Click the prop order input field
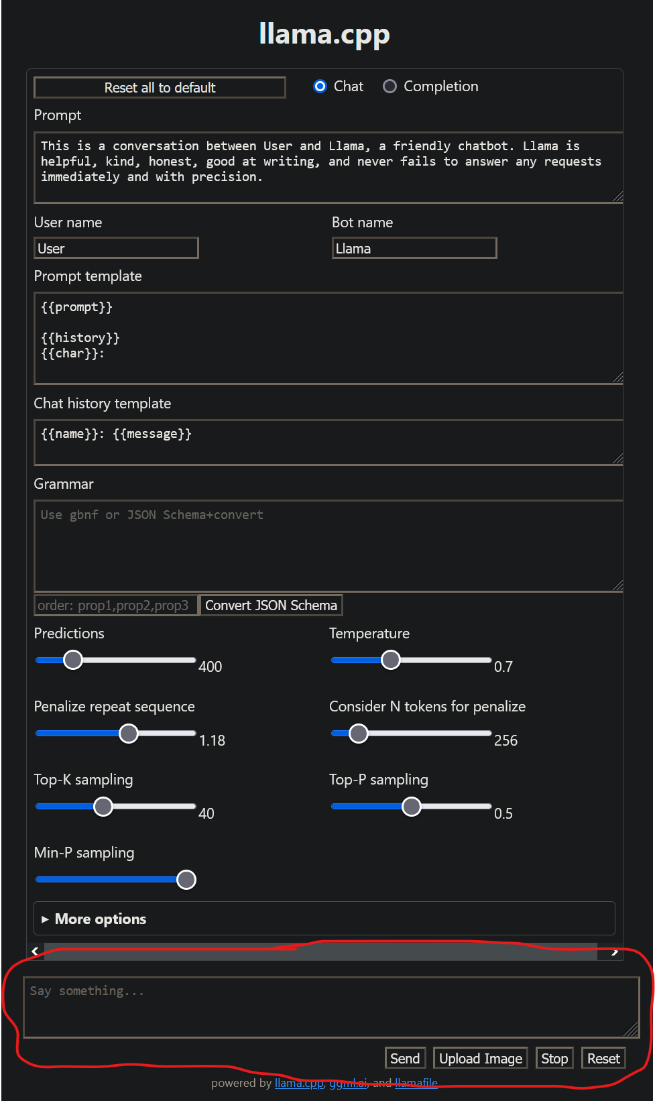655x1101 pixels. (x=117, y=605)
